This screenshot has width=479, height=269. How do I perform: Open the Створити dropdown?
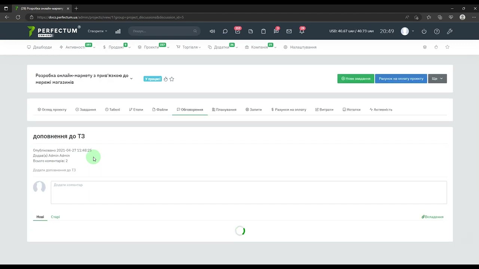[x=97, y=31]
